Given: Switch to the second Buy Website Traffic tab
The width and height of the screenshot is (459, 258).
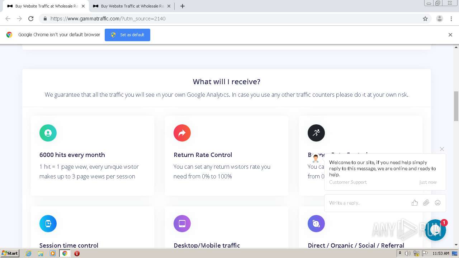Looking at the screenshot, I should pyautogui.click(x=128, y=6).
